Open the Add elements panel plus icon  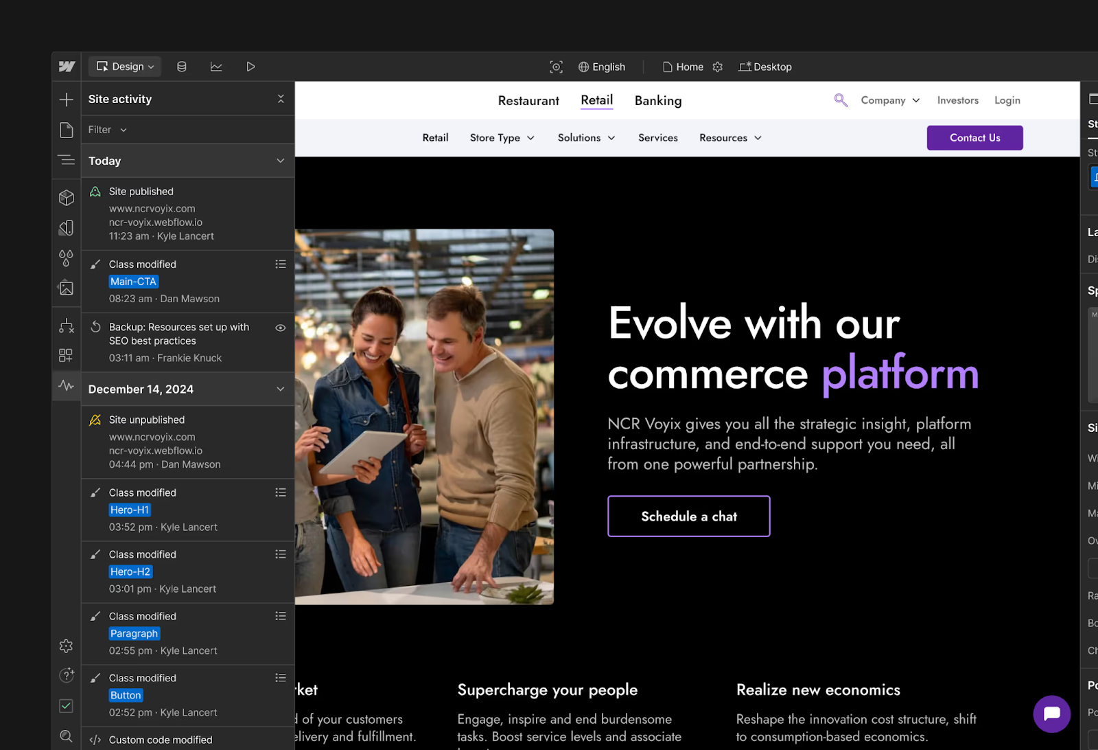[x=66, y=100]
